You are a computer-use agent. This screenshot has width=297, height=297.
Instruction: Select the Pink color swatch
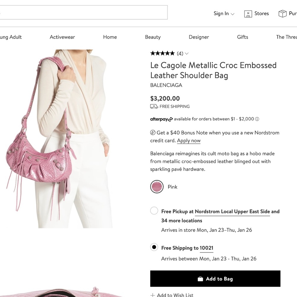click(157, 187)
